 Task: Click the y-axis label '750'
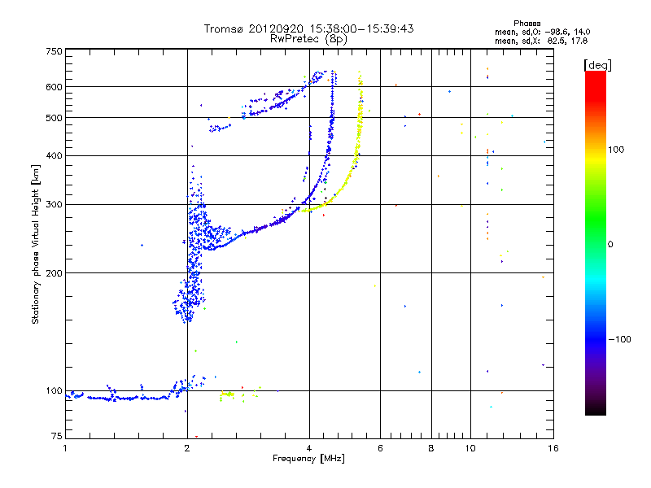tap(54, 51)
